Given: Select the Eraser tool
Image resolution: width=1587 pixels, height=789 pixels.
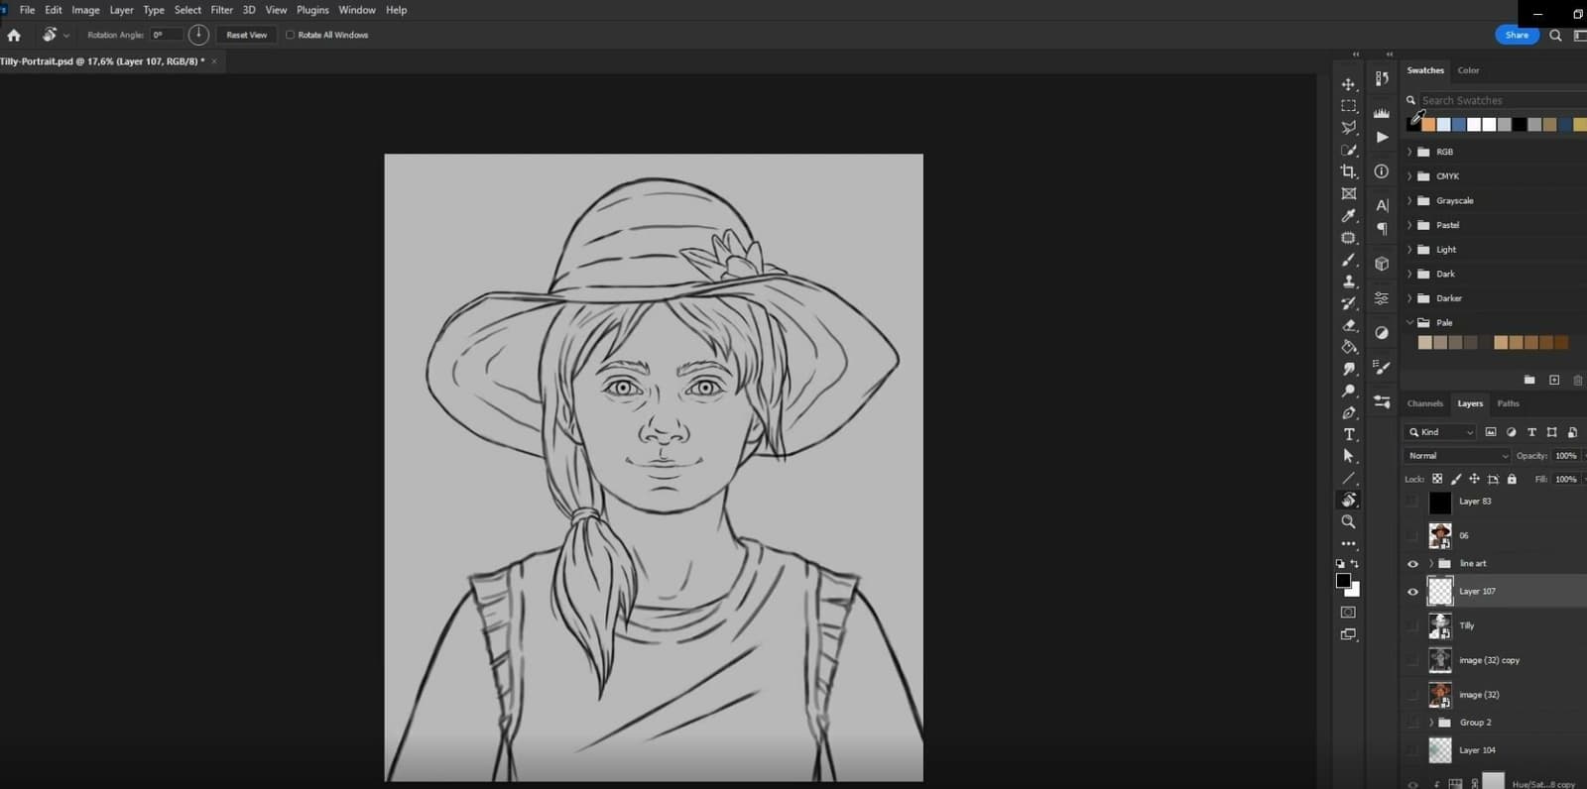Looking at the screenshot, I should pos(1348,325).
